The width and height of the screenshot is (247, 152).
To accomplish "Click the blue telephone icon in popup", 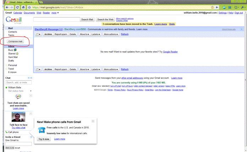I will point(42,130).
